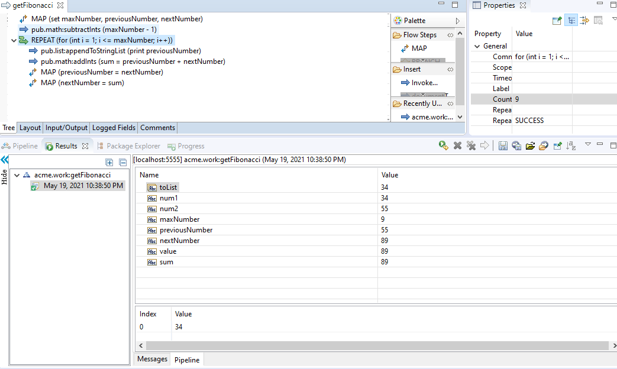
Task: Open the Progress tab
Action: (186, 146)
